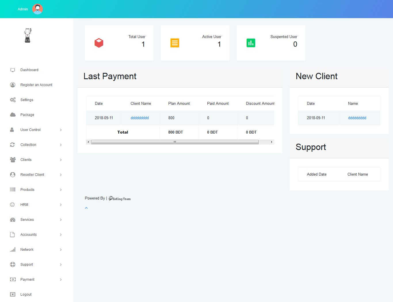393x302 pixels.
Task: Click the Total row label
Action: 123,132
